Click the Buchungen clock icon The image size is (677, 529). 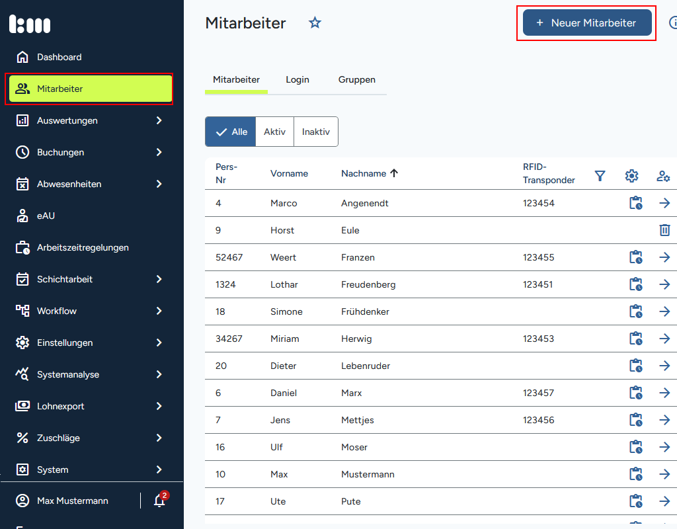(x=22, y=152)
